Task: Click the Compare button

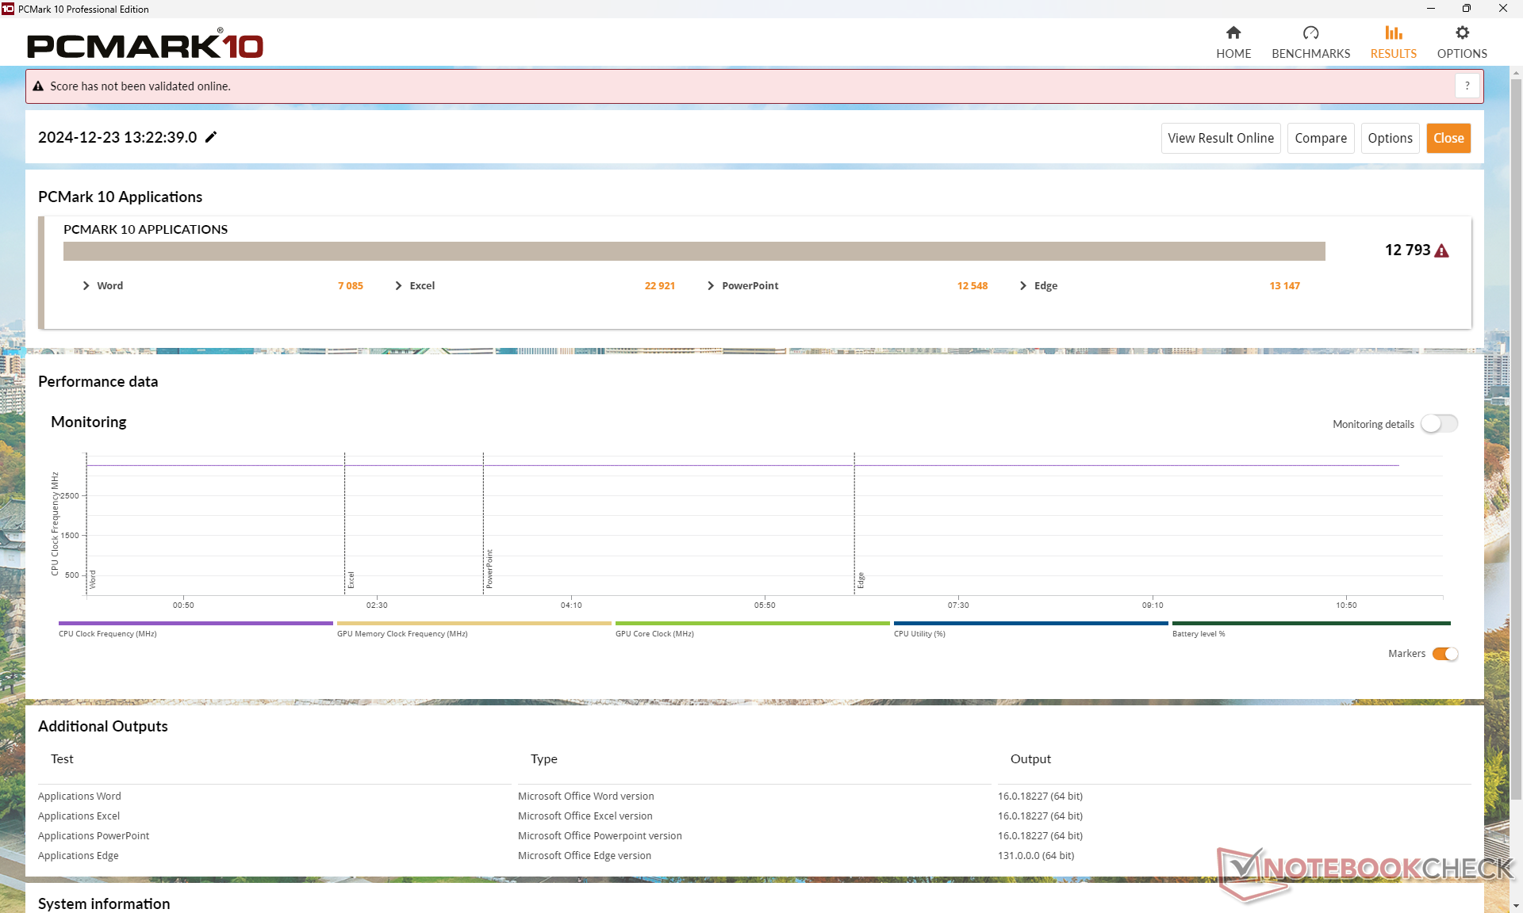Action: pyautogui.click(x=1320, y=138)
